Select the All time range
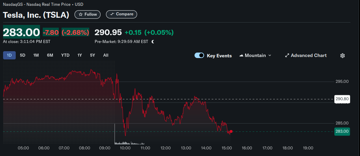The image size is (360, 156). (106, 55)
